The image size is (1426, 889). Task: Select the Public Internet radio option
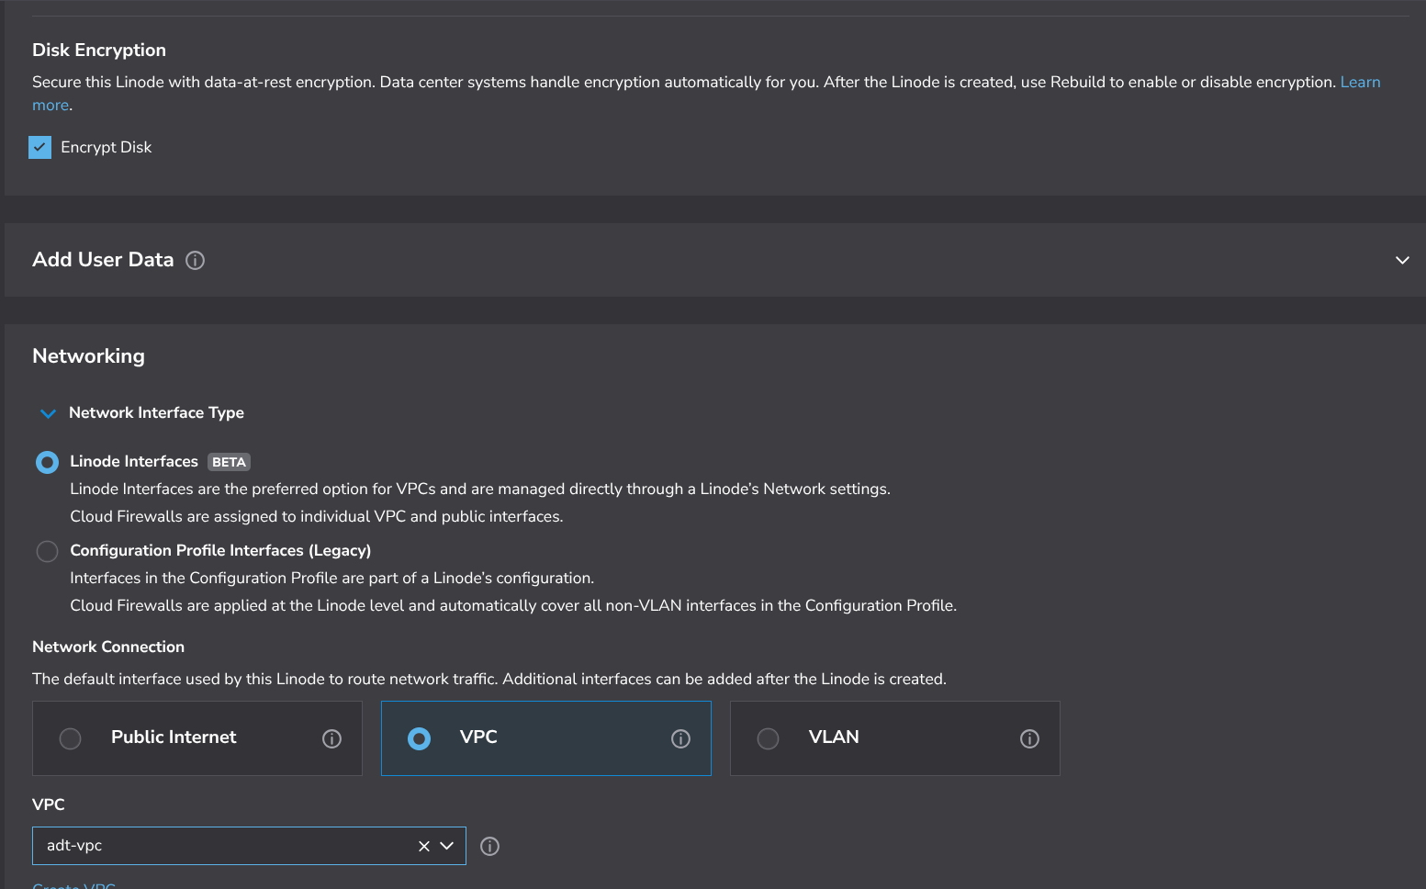click(71, 738)
